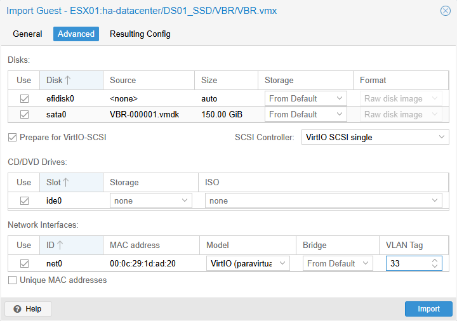
Task: Click the Size column header
Action: click(x=227, y=80)
